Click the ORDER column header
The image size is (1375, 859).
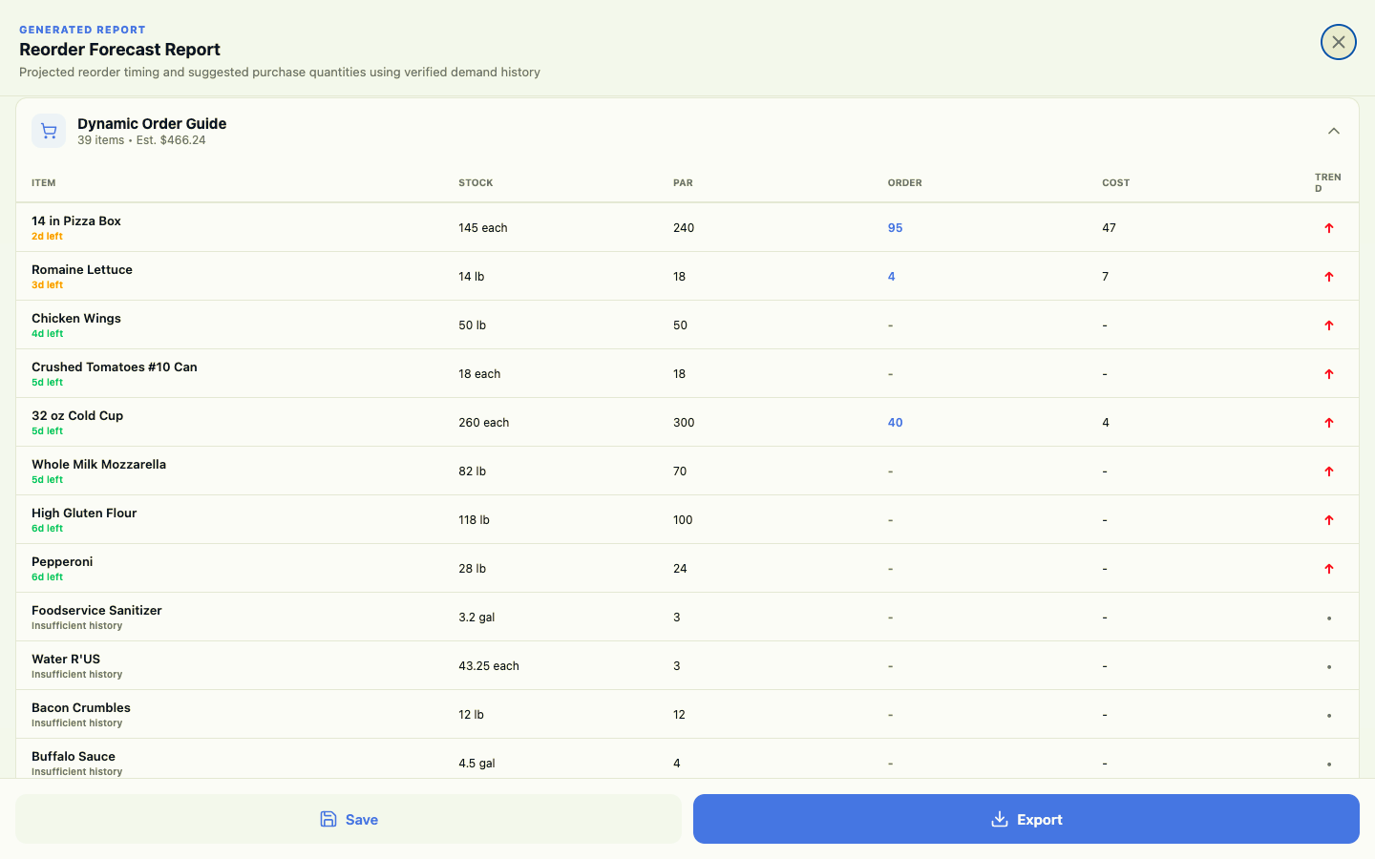pos(904,182)
